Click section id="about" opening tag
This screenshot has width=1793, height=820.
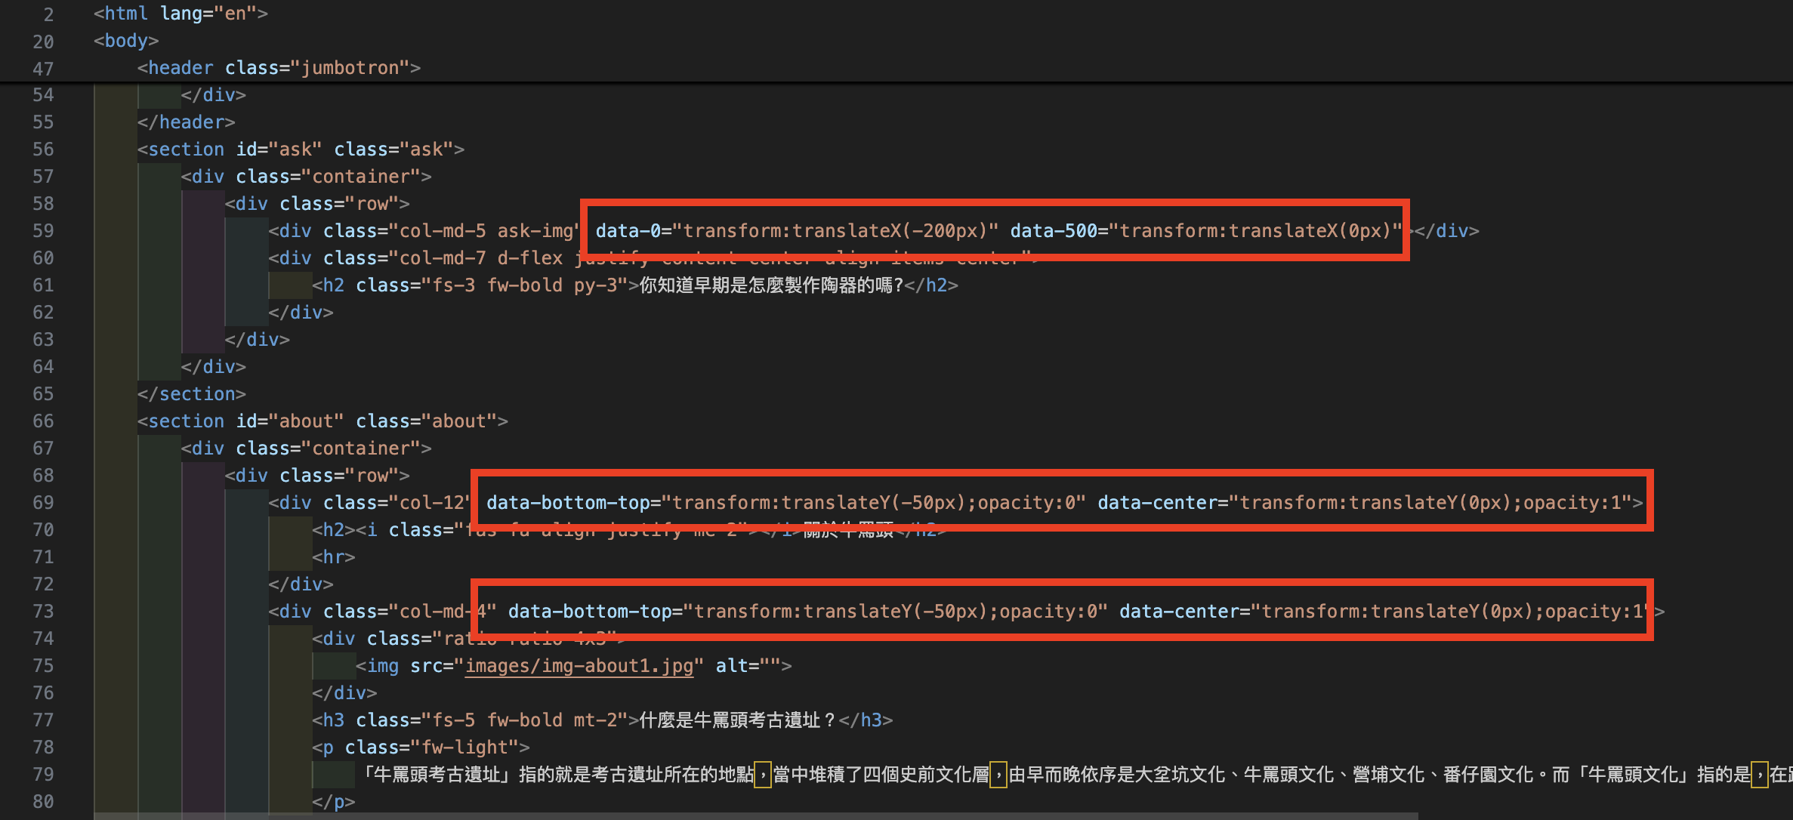click(x=322, y=421)
